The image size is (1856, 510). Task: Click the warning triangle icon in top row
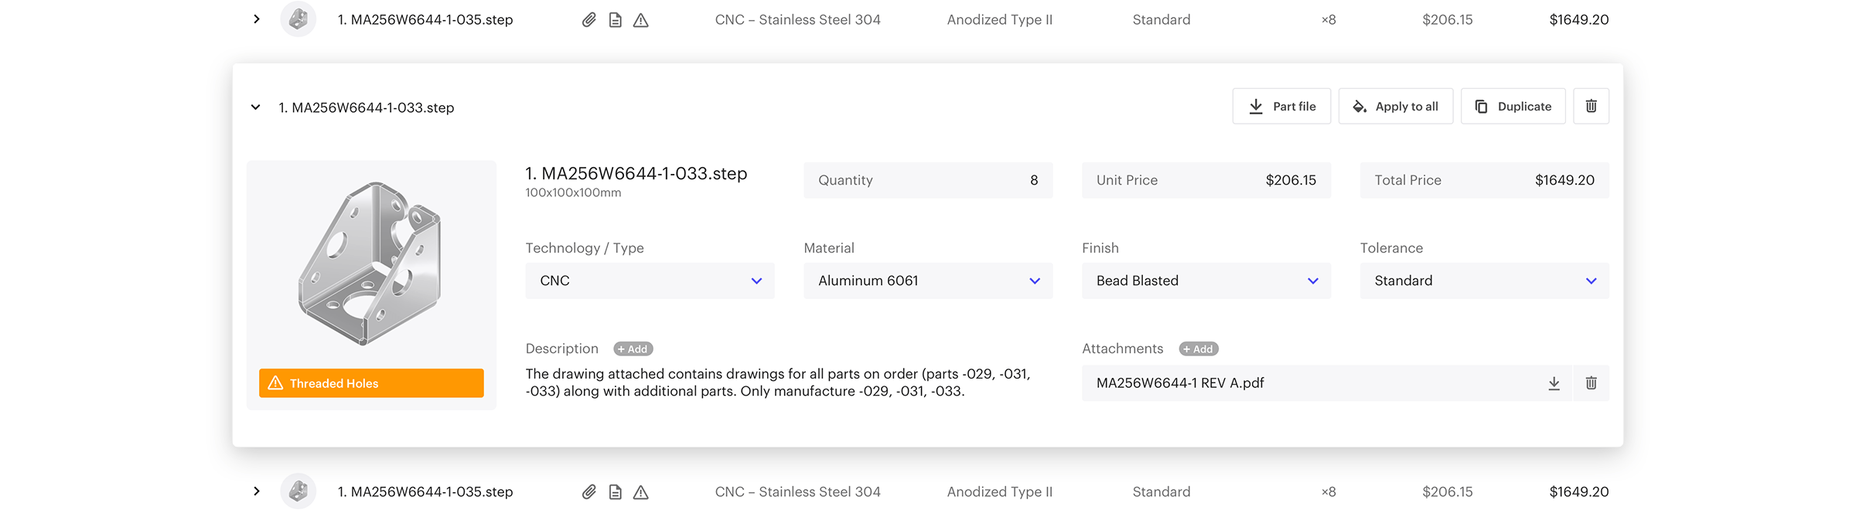(640, 20)
